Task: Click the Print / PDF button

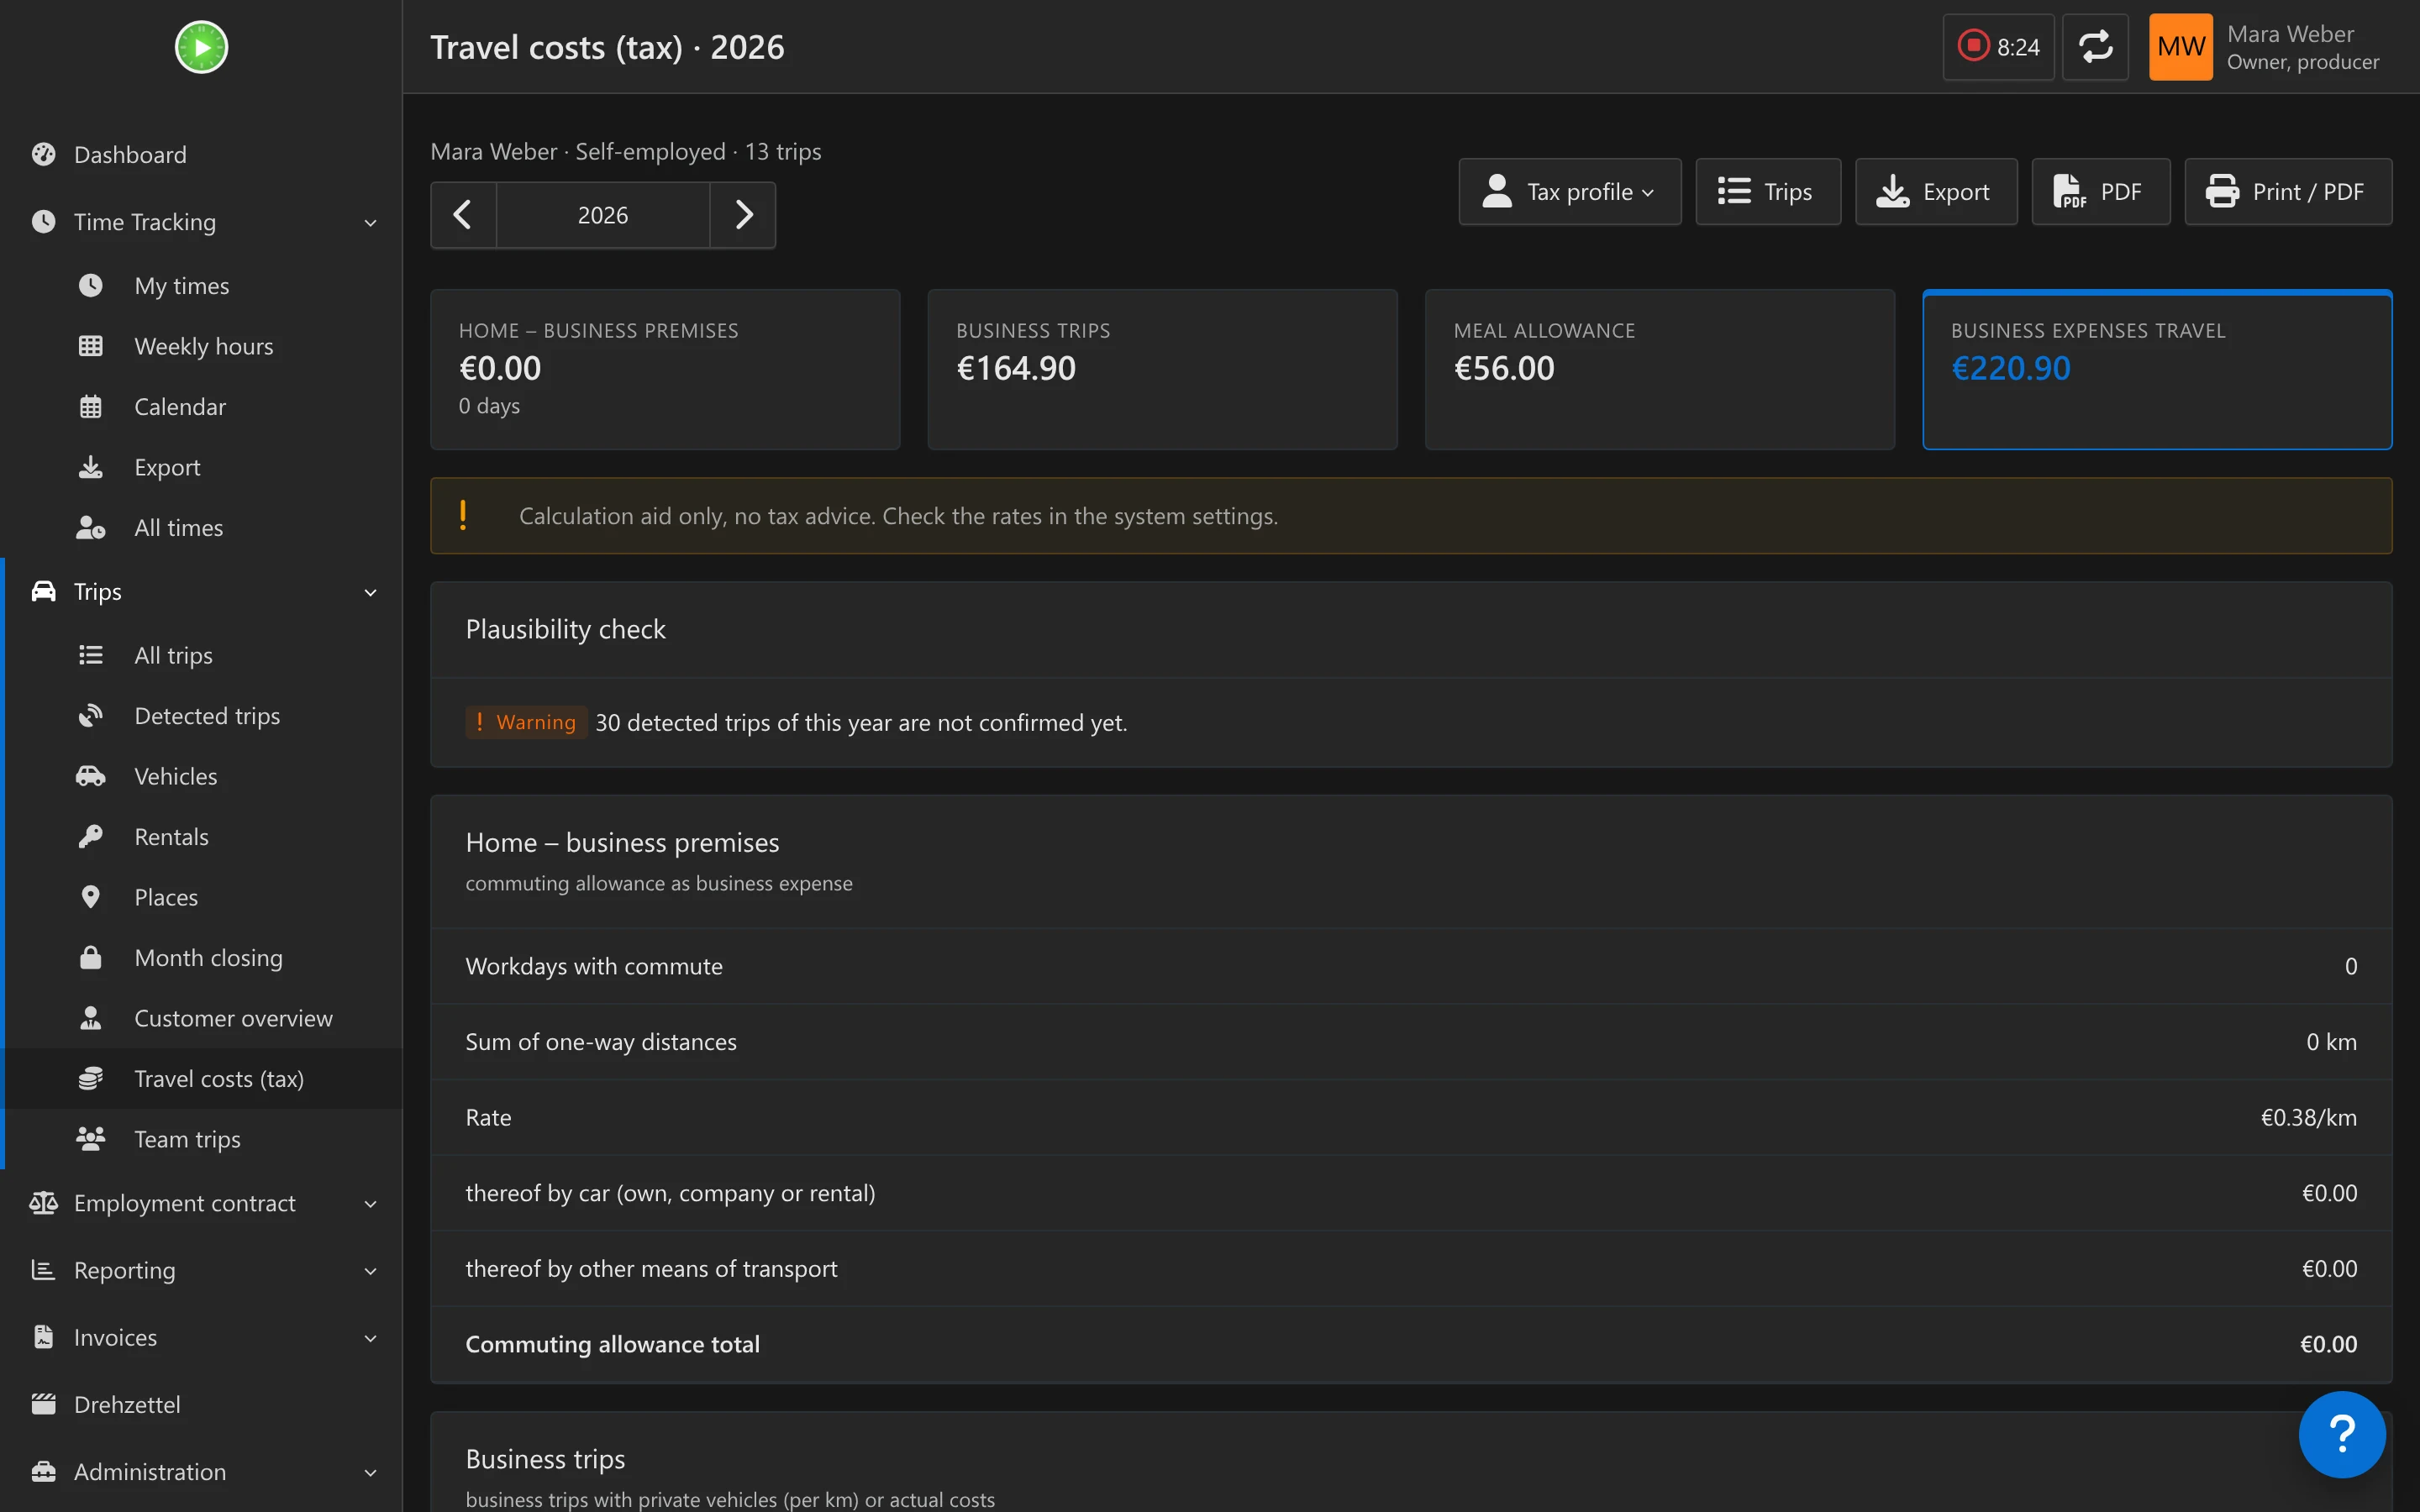Action: 2288,192
